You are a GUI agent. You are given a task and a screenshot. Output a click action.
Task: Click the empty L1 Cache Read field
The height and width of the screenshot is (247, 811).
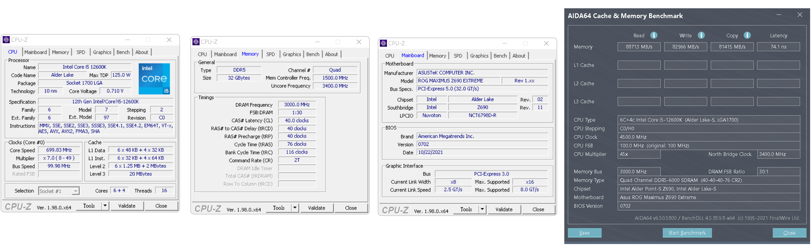639,65
